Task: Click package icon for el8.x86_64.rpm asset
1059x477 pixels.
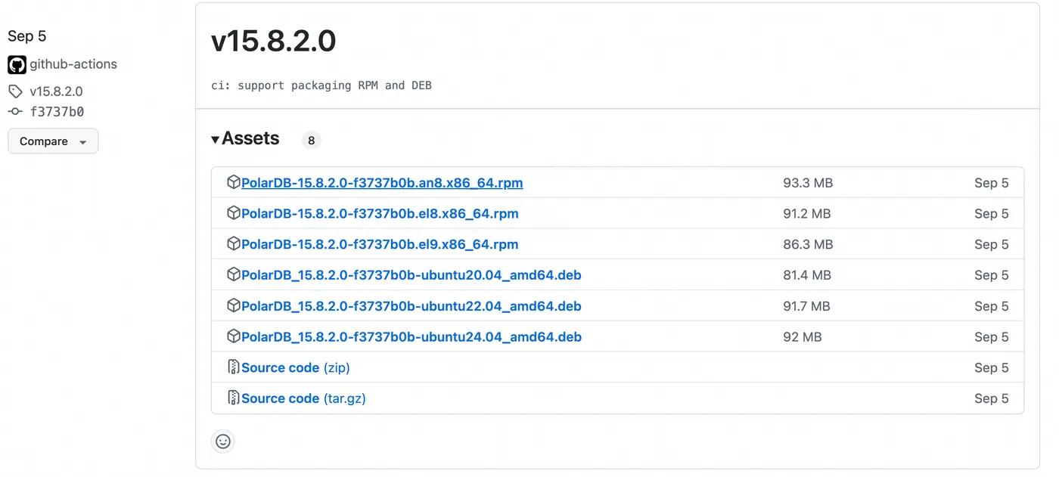Action: pyautogui.click(x=234, y=213)
